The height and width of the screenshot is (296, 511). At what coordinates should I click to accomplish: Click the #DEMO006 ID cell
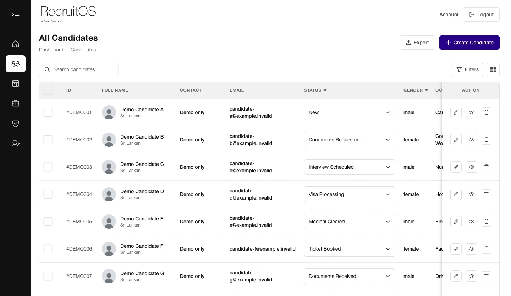[x=79, y=249]
